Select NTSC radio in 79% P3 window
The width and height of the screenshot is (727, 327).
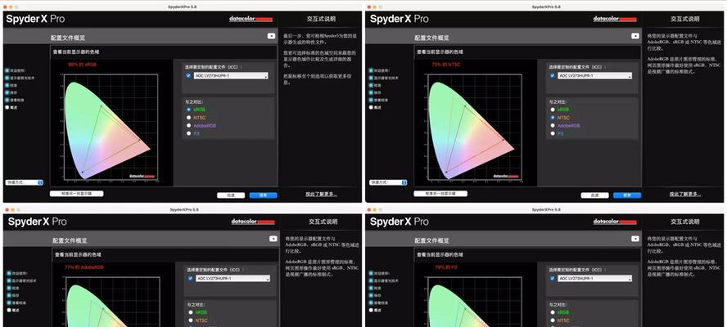click(x=553, y=320)
